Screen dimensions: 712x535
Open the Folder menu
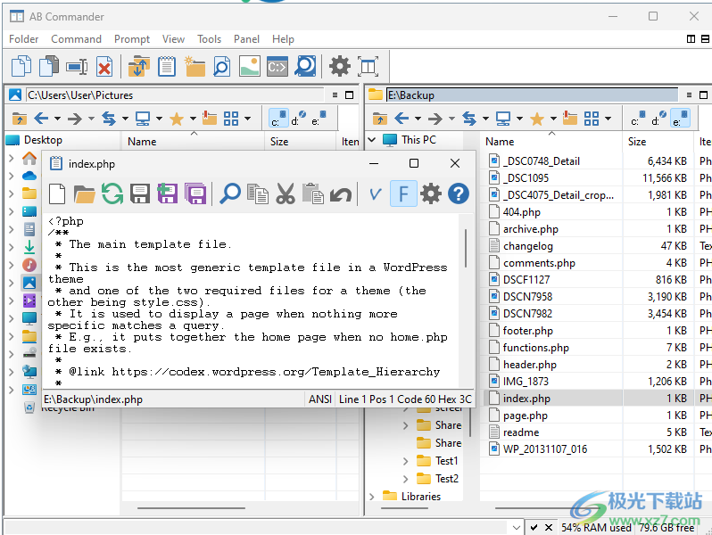point(23,39)
